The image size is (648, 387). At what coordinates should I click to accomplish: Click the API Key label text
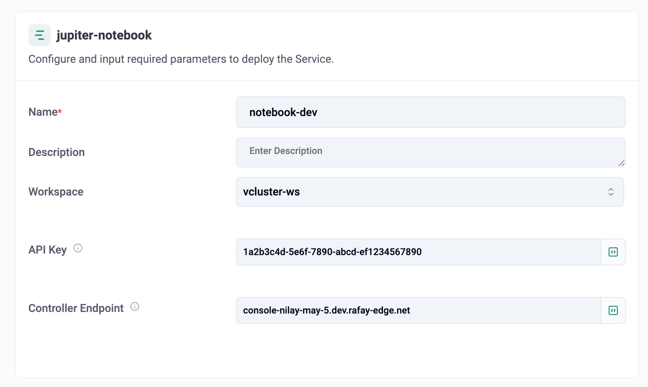47,250
